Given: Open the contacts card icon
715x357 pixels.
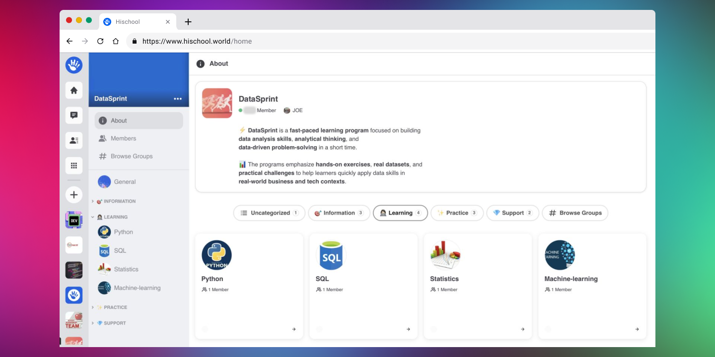Looking at the screenshot, I should (74, 140).
